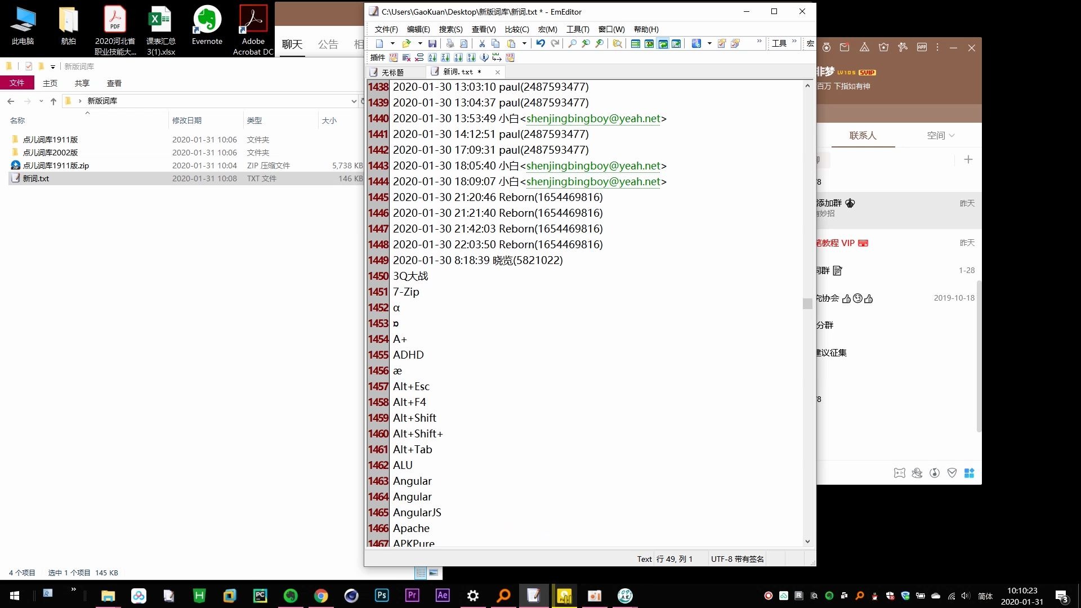The width and height of the screenshot is (1081, 608).
Task: Expand the New file dropdown arrow
Action: pyautogui.click(x=392, y=43)
